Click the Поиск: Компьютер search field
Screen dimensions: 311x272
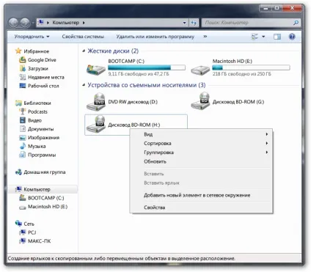coord(248,23)
